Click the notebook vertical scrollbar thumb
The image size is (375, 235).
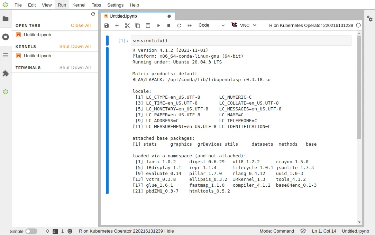pos(359,87)
